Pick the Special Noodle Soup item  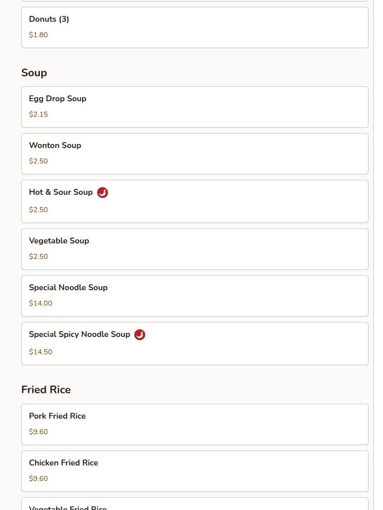point(194,296)
